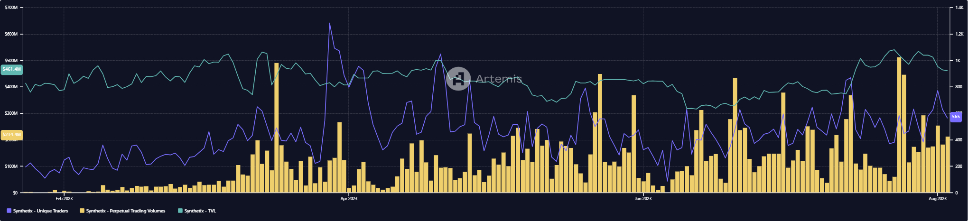Click the '$600M' left axis label
The width and height of the screenshot is (968, 221).
click(x=11, y=34)
